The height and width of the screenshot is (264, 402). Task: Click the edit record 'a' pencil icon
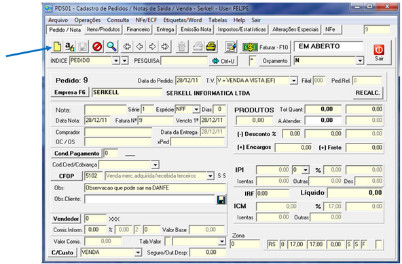click(69, 47)
